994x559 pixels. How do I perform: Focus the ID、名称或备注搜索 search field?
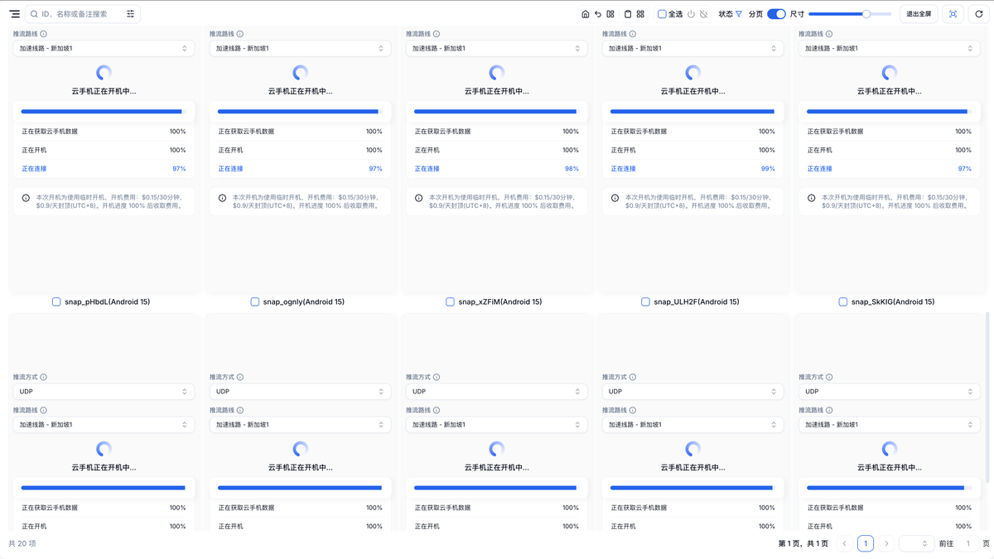coord(81,14)
